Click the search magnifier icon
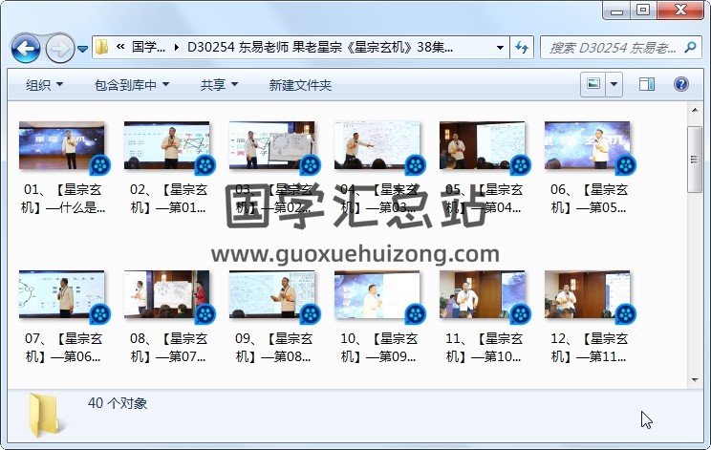 [690, 47]
